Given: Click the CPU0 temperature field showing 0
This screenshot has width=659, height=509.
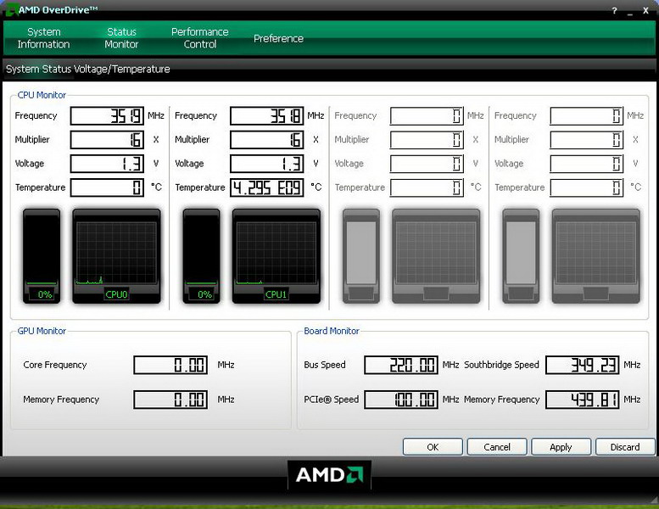Looking at the screenshot, I should coord(107,187).
